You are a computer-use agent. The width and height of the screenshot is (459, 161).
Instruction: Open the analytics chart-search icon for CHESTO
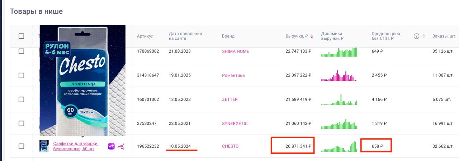(x=121, y=146)
